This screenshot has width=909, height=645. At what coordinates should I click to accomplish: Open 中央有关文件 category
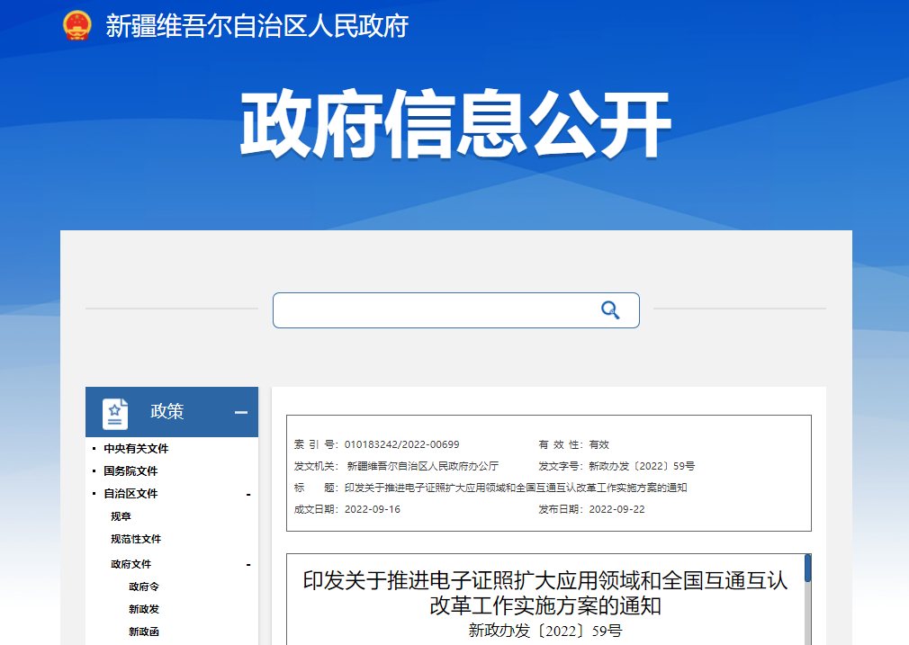[x=136, y=449]
